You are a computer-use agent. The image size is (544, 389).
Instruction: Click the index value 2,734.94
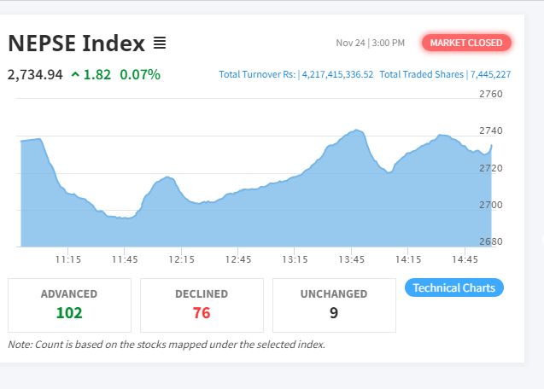[35, 74]
